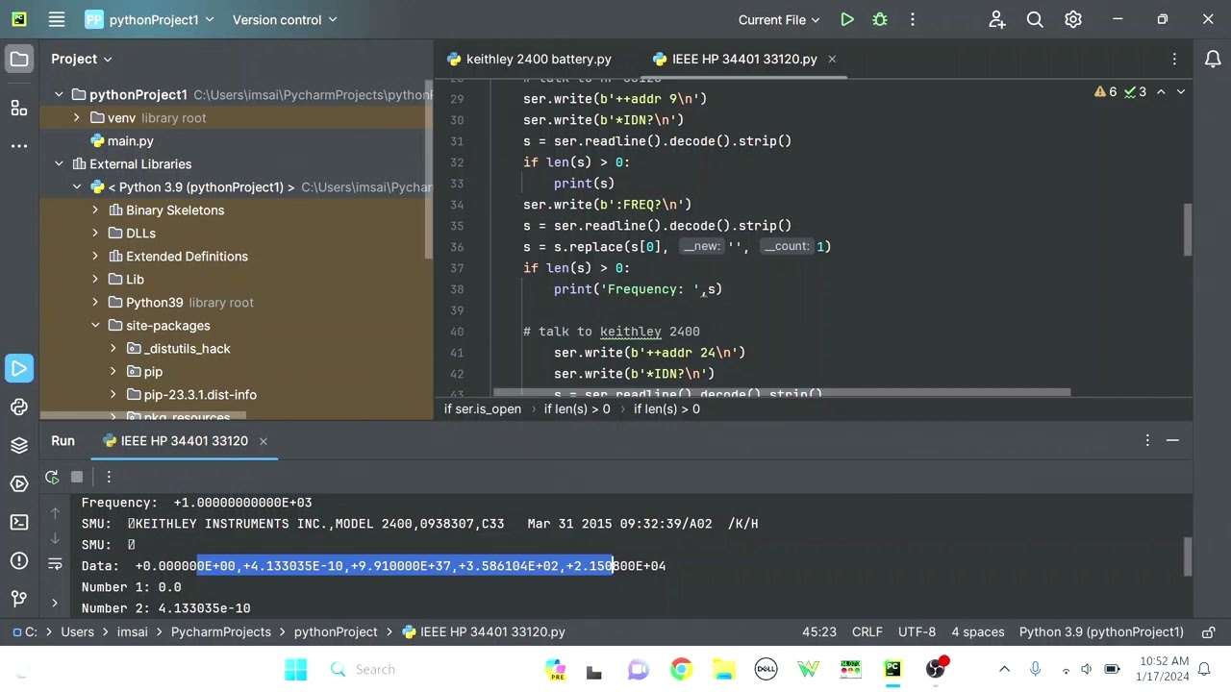Click the 45:23 caret position widget
Screen dimensions: 1231x692
[819, 631]
